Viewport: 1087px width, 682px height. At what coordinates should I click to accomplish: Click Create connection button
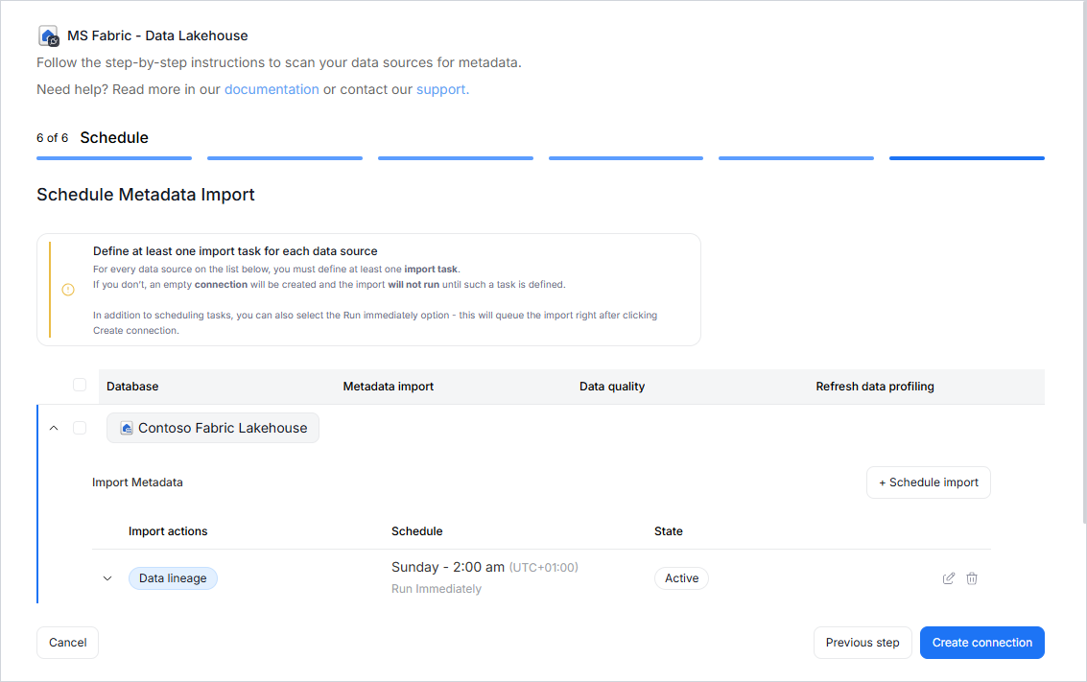[x=981, y=643]
